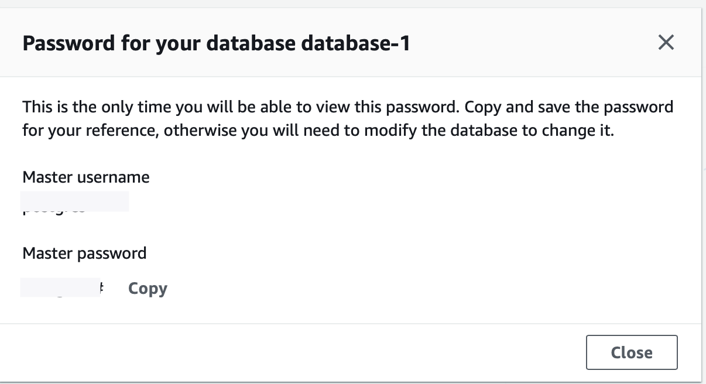
Task: Dismiss the password dialog with the X icon
Action: [666, 42]
